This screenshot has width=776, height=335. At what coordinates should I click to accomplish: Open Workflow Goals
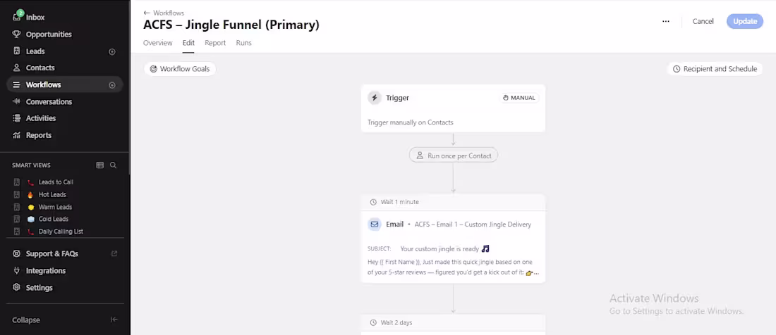coord(180,69)
